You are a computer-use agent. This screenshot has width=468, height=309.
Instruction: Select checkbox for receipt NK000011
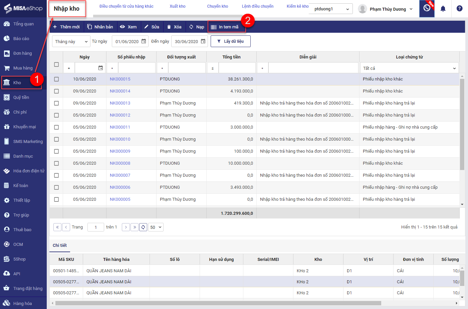pos(56,127)
